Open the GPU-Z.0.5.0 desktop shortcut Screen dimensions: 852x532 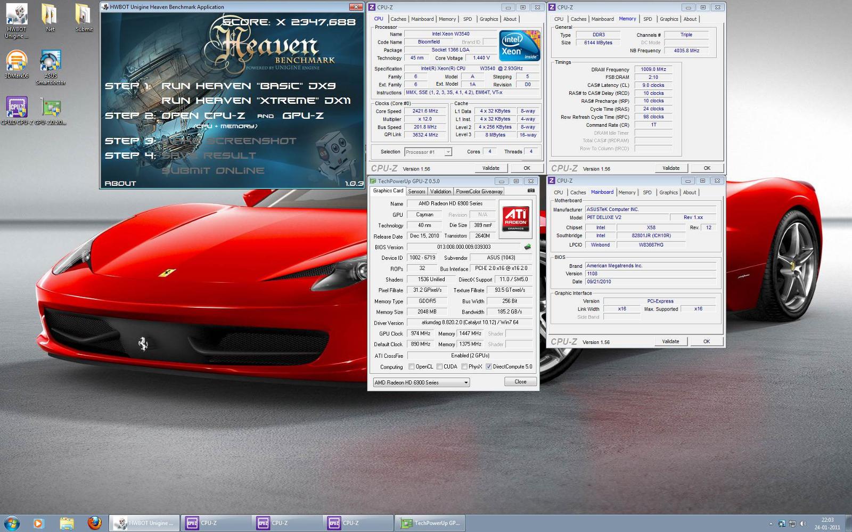point(51,111)
